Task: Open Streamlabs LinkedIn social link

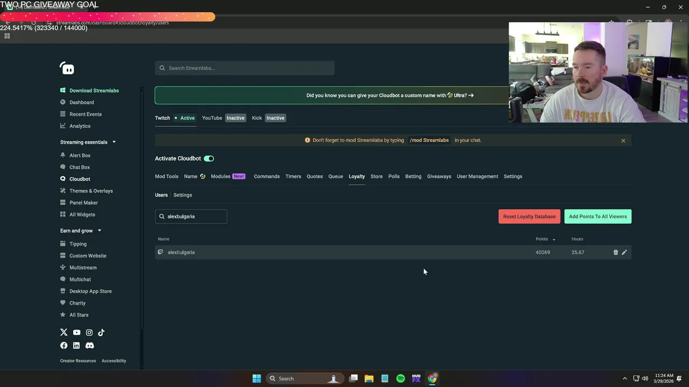Action: [76, 346]
